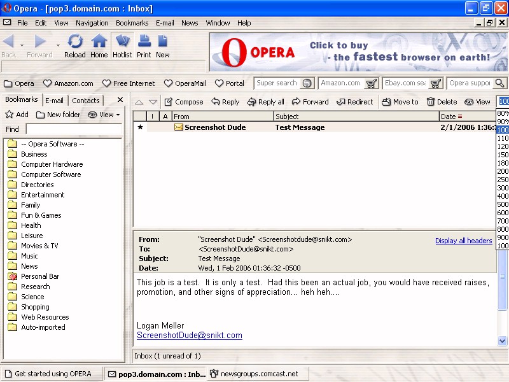
Task: Select 200 in the zoom dropdown list
Action: pos(503,171)
